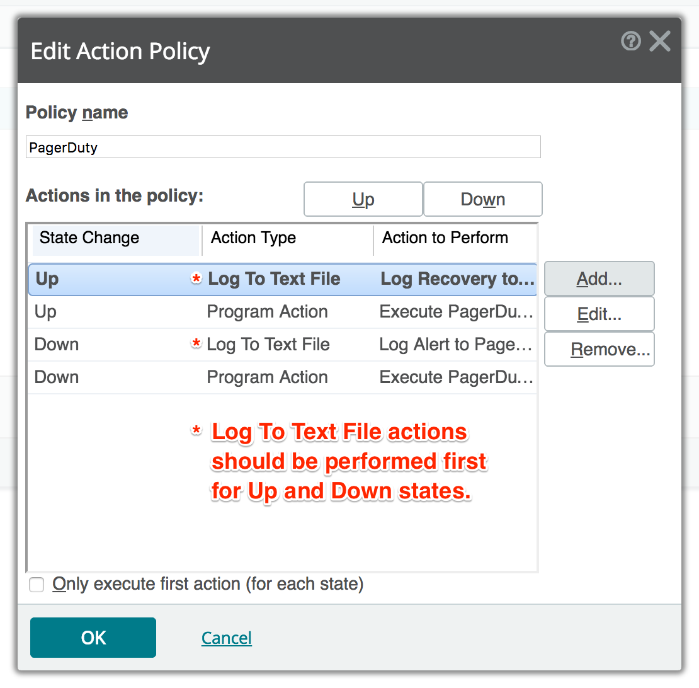Select the Down Log To Text File row

point(113,345)
